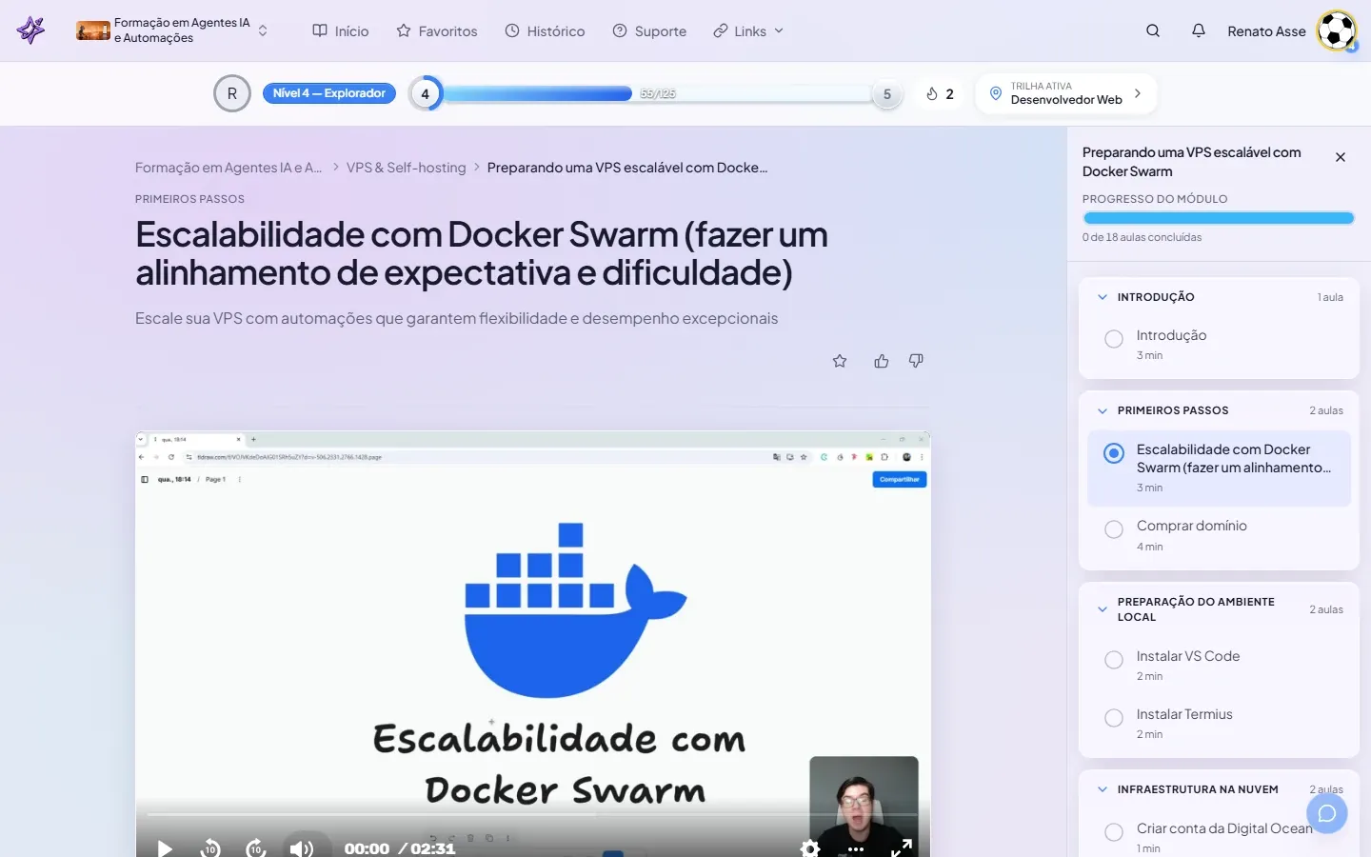This screenshot has width=1371, height=857.
Task: Enter video fullscreen mode
Action: [x=902, y=847]
